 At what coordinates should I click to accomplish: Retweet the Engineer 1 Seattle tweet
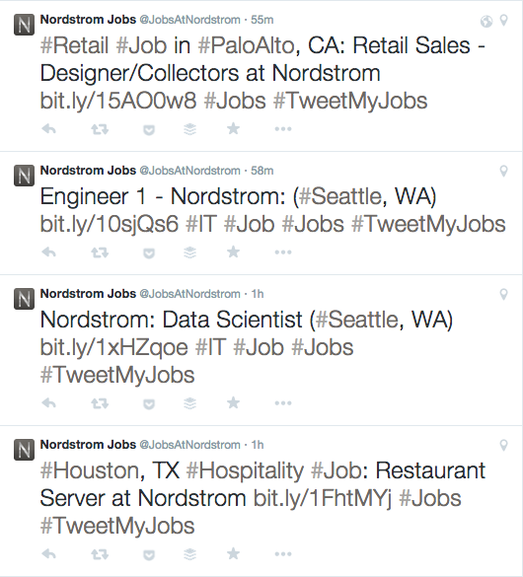pos(100,252)
